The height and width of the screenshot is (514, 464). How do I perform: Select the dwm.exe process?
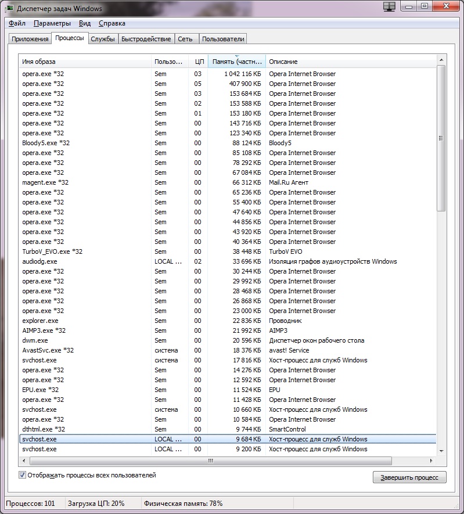(x=228, y=340)
